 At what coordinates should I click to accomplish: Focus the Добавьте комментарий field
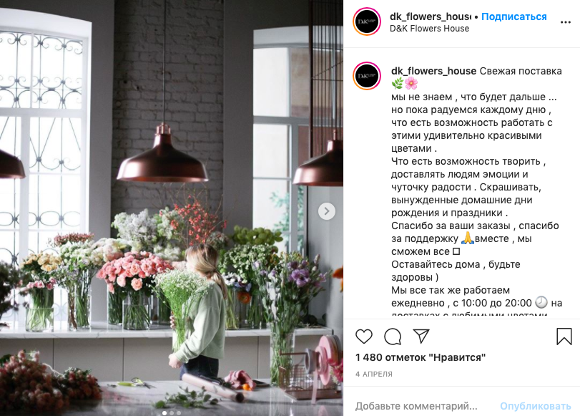[416, 406]
